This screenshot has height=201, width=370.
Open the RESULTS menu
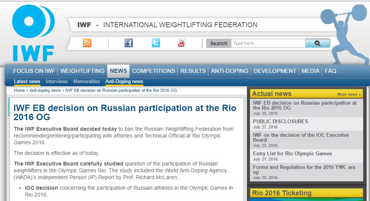point(193,71)
